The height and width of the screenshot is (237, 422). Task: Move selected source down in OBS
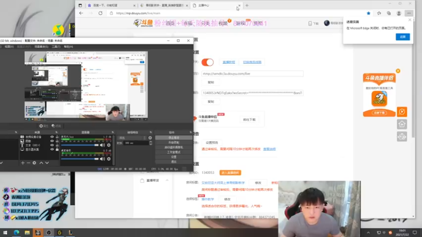coord(47,163)
